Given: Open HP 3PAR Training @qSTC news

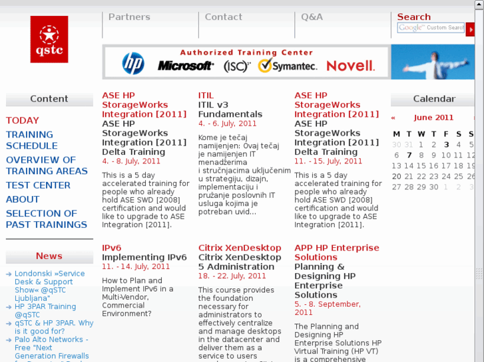Looking at the screenshot, I should tap(45, 311).
